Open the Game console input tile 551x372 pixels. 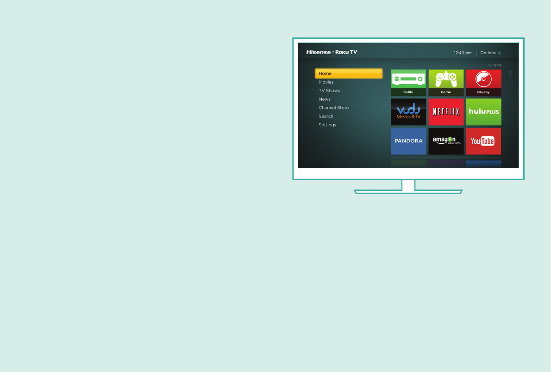point(446,83)
